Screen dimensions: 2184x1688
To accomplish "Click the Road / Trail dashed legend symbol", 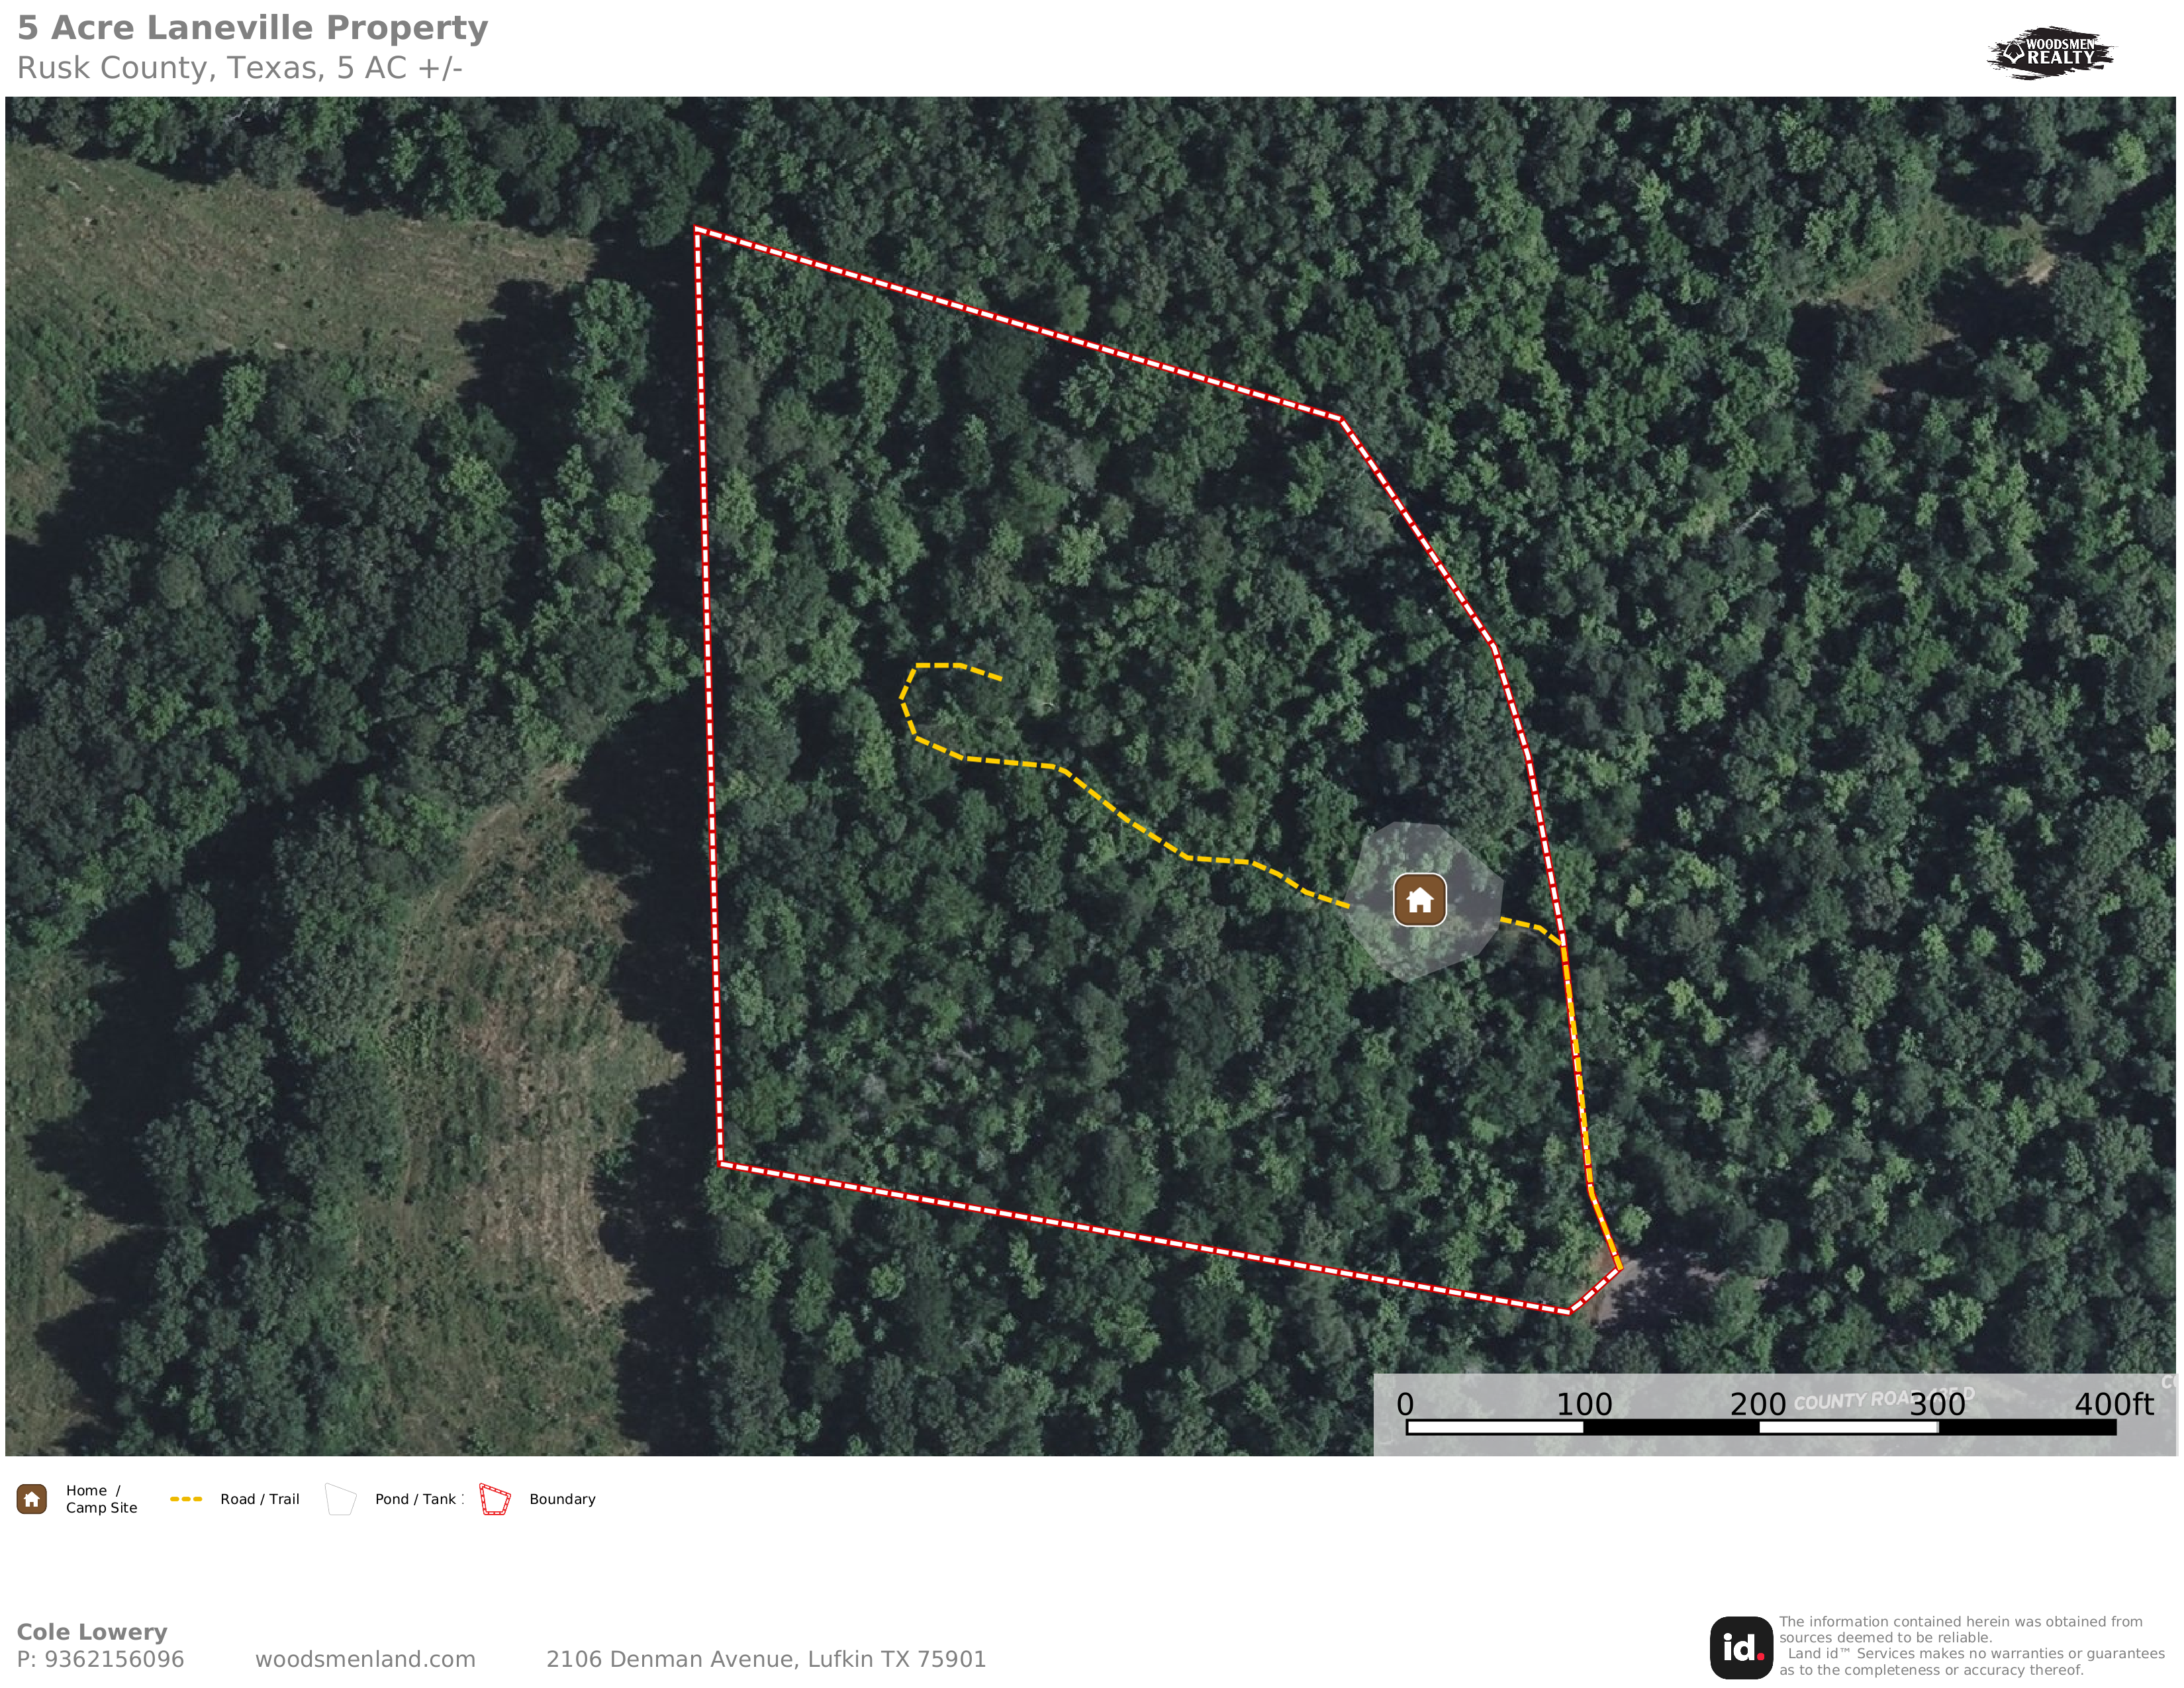I will [x=186, y=1499].
